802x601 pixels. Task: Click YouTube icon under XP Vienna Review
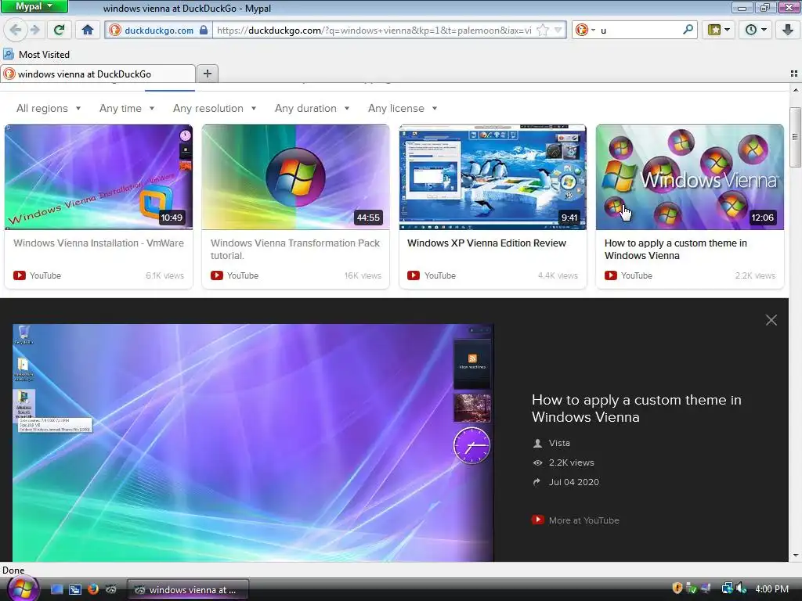(414, 275)
